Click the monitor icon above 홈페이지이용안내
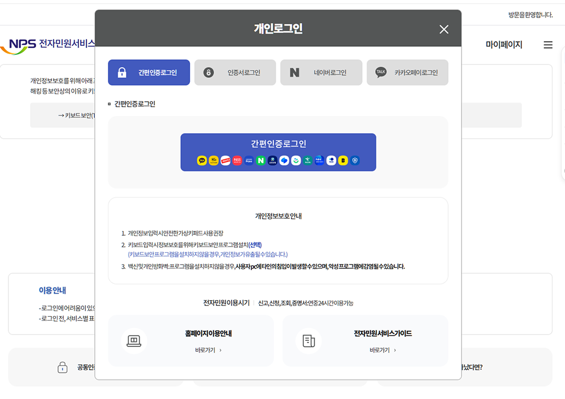Viewport: 565px width, 399px height. tap(134, 340)
